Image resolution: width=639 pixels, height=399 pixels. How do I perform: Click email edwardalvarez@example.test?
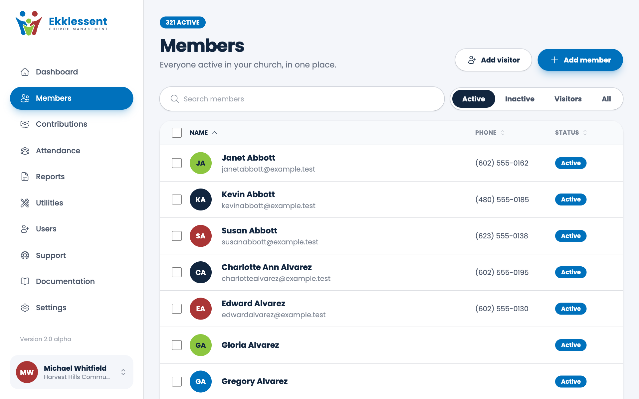coord(274,315)
